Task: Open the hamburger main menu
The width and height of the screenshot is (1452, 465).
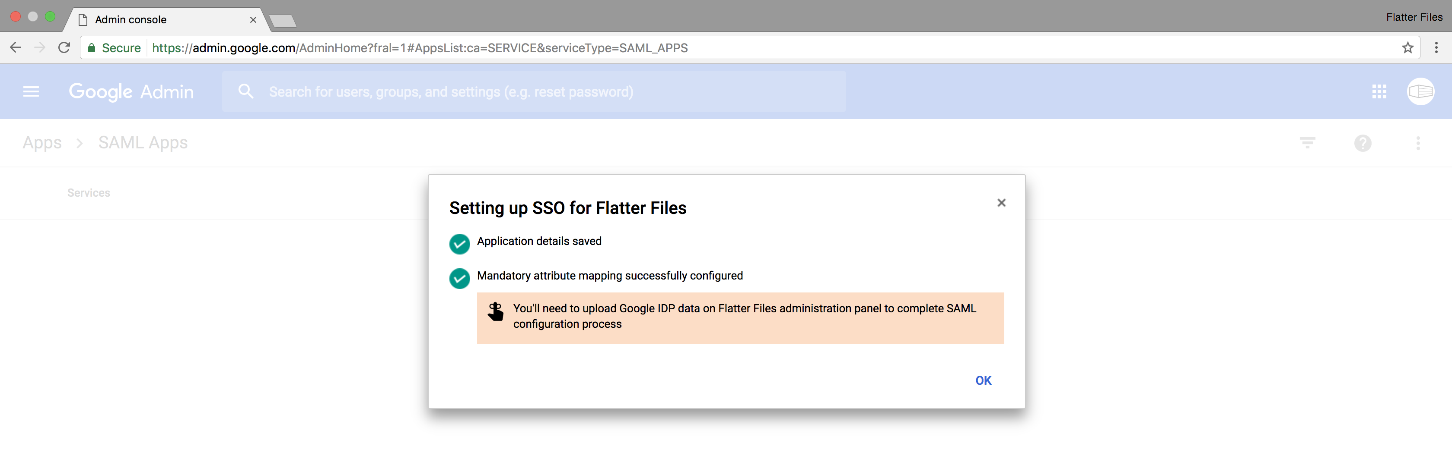Action: click(x=31, y=91)
